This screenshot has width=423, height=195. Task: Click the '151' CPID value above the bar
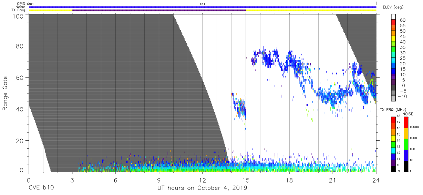point(203,4)
